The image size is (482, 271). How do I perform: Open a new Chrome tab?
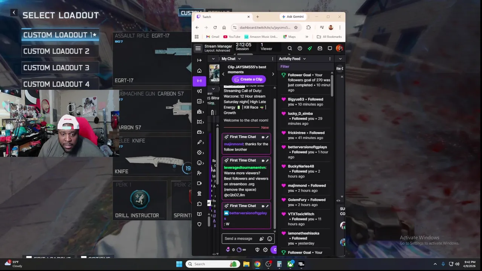coord(258,17)
